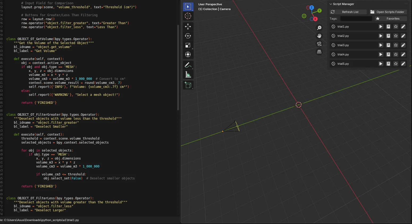The width and height of the screenshot is (412, 224).
Task: Run the trial4.py script
Action: click(381, 54)
